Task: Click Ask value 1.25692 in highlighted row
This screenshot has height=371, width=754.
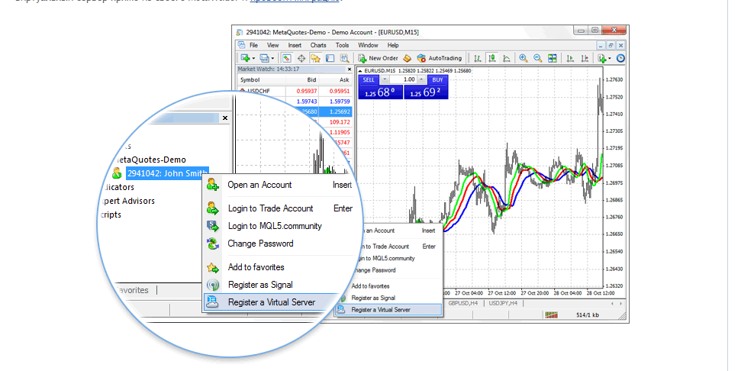Action: [x=340, y=111]
